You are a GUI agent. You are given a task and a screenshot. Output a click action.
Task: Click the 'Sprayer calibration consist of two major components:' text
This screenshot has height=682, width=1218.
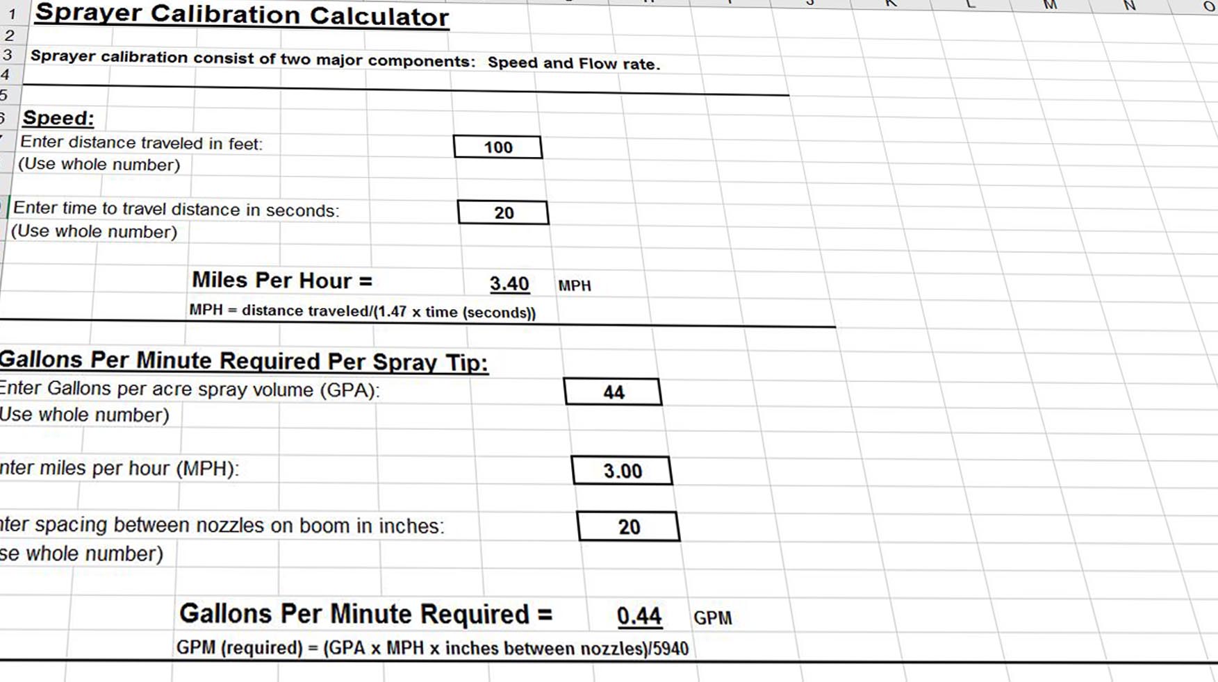(253, 58)
